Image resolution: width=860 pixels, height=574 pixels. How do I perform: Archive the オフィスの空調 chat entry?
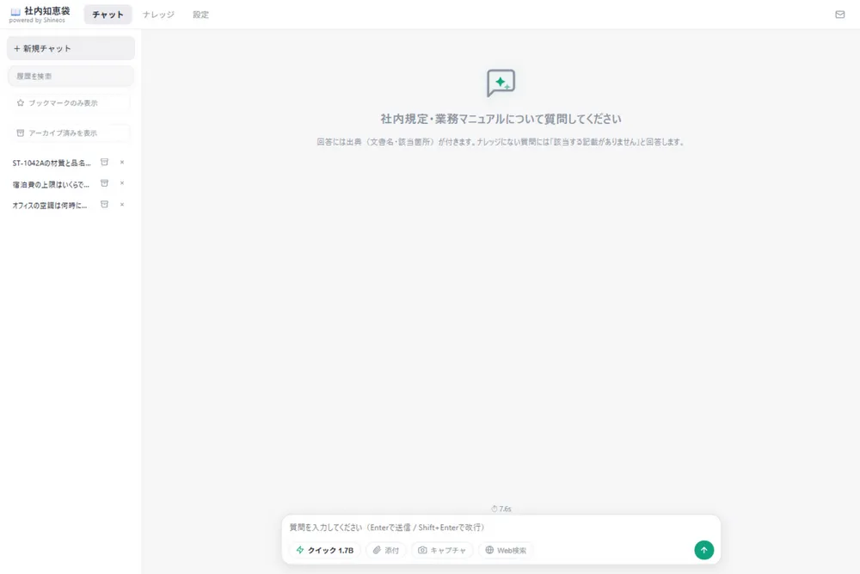104,205
